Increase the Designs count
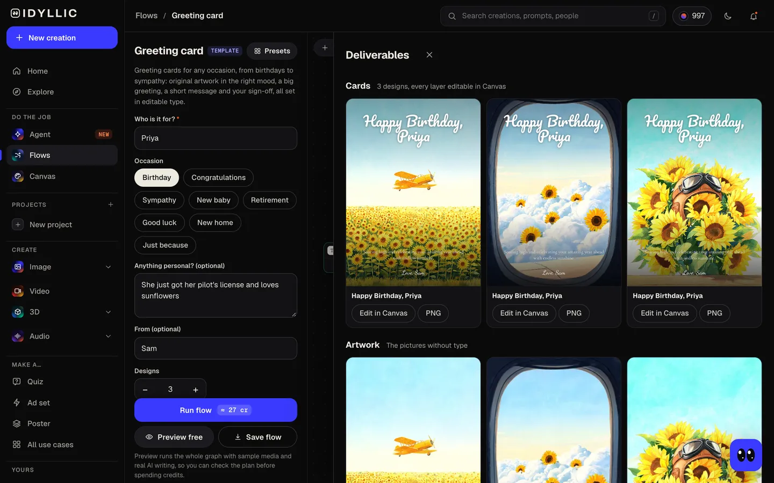This screenshot has height=483, width=774. 196,390
